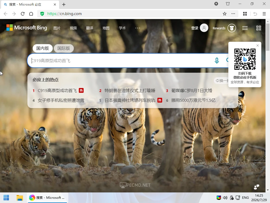
Task: Focus the Bing search input box
Action: point(120,61)
